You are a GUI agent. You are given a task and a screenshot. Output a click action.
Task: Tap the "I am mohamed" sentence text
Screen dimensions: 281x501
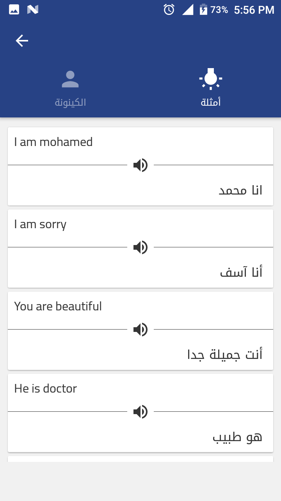[x=53, y=142]
